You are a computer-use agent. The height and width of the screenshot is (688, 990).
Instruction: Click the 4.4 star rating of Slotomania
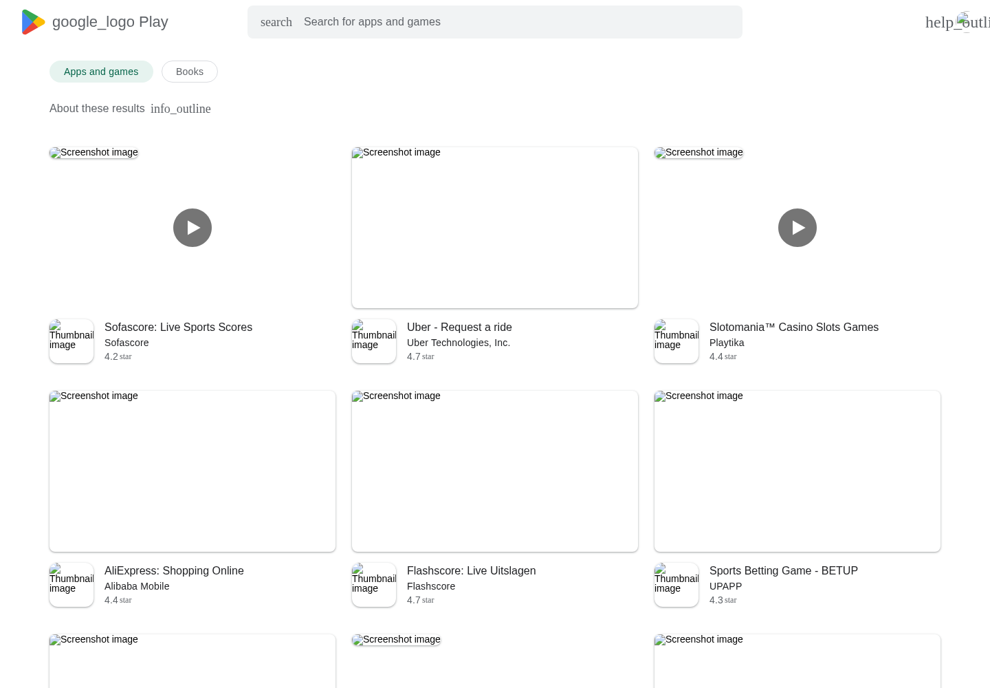click(723, 356)
